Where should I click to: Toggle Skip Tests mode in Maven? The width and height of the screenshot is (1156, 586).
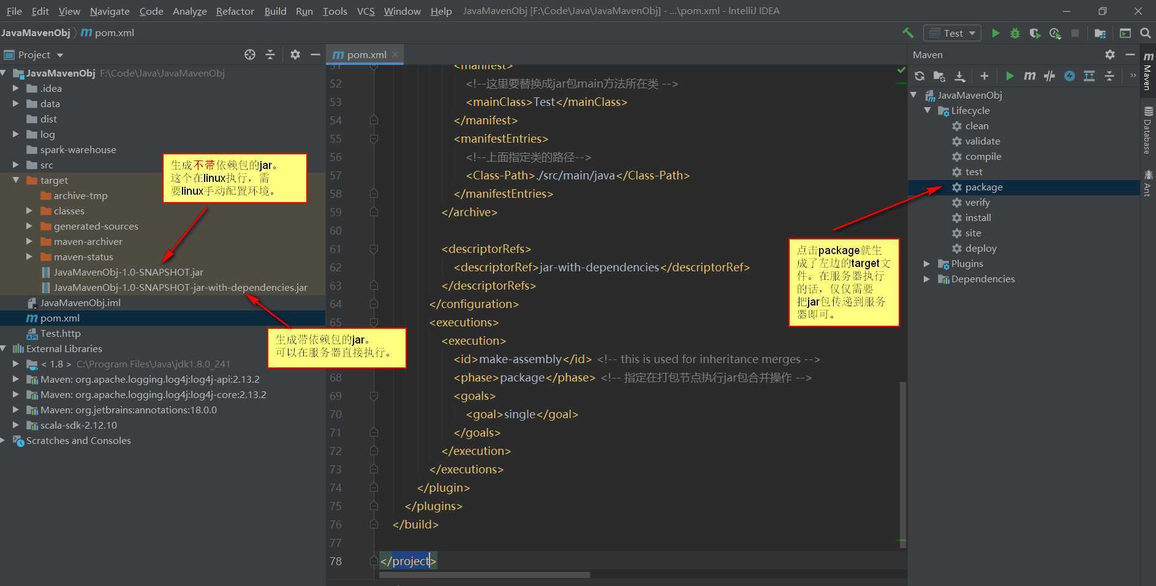[1070, 76]
